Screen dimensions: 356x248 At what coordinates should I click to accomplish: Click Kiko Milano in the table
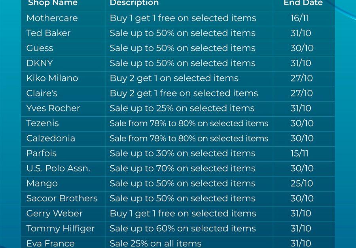(52, 78)
